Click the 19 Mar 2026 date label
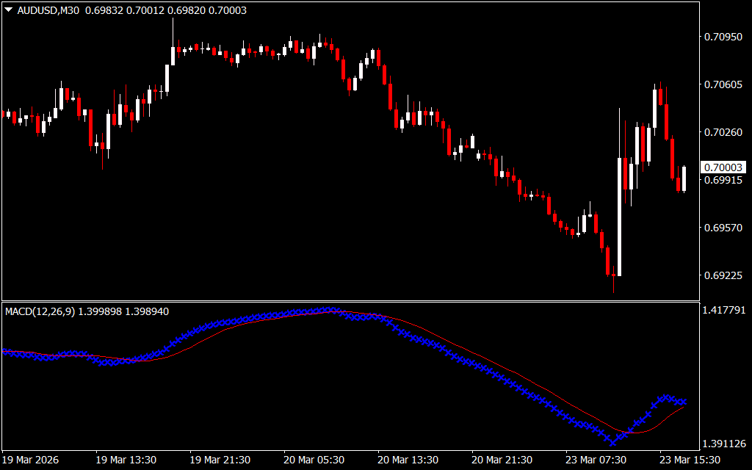Image resolution: width=752 pixels, height=470 pixels. (x=31, y=460)
